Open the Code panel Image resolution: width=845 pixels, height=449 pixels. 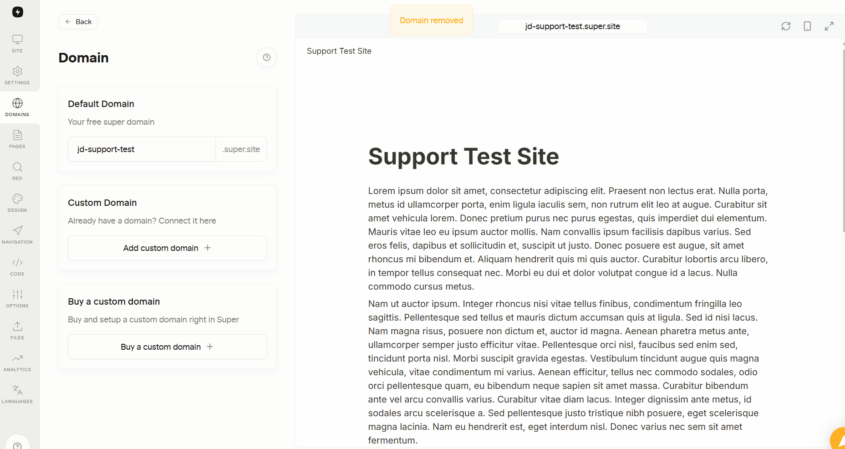(x=17, y=267)
